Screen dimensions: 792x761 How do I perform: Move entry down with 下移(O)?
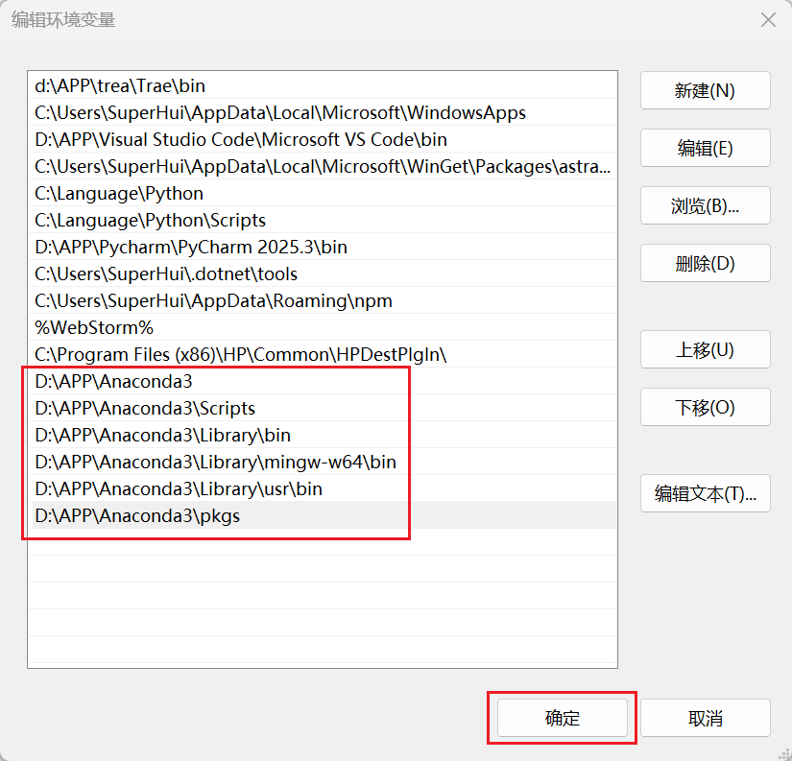pos(706,407)
